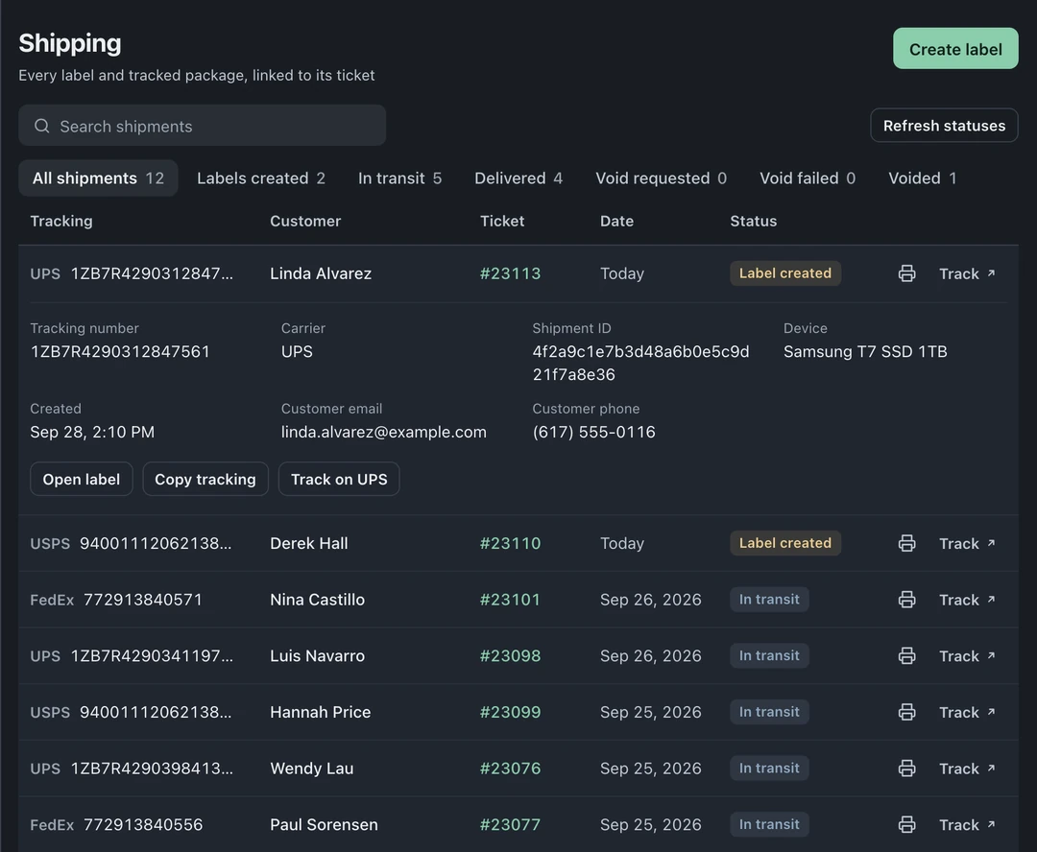This screenshot has width=1037, height=852.
Task: Switch to Voided tab
Action: tap(922, 177)
